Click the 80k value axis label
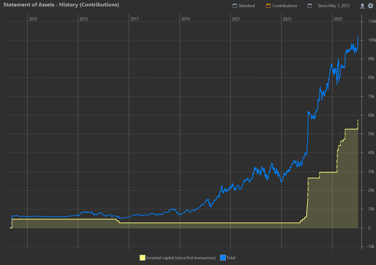Viewport: 376px width, 265px height. point(372,77)
